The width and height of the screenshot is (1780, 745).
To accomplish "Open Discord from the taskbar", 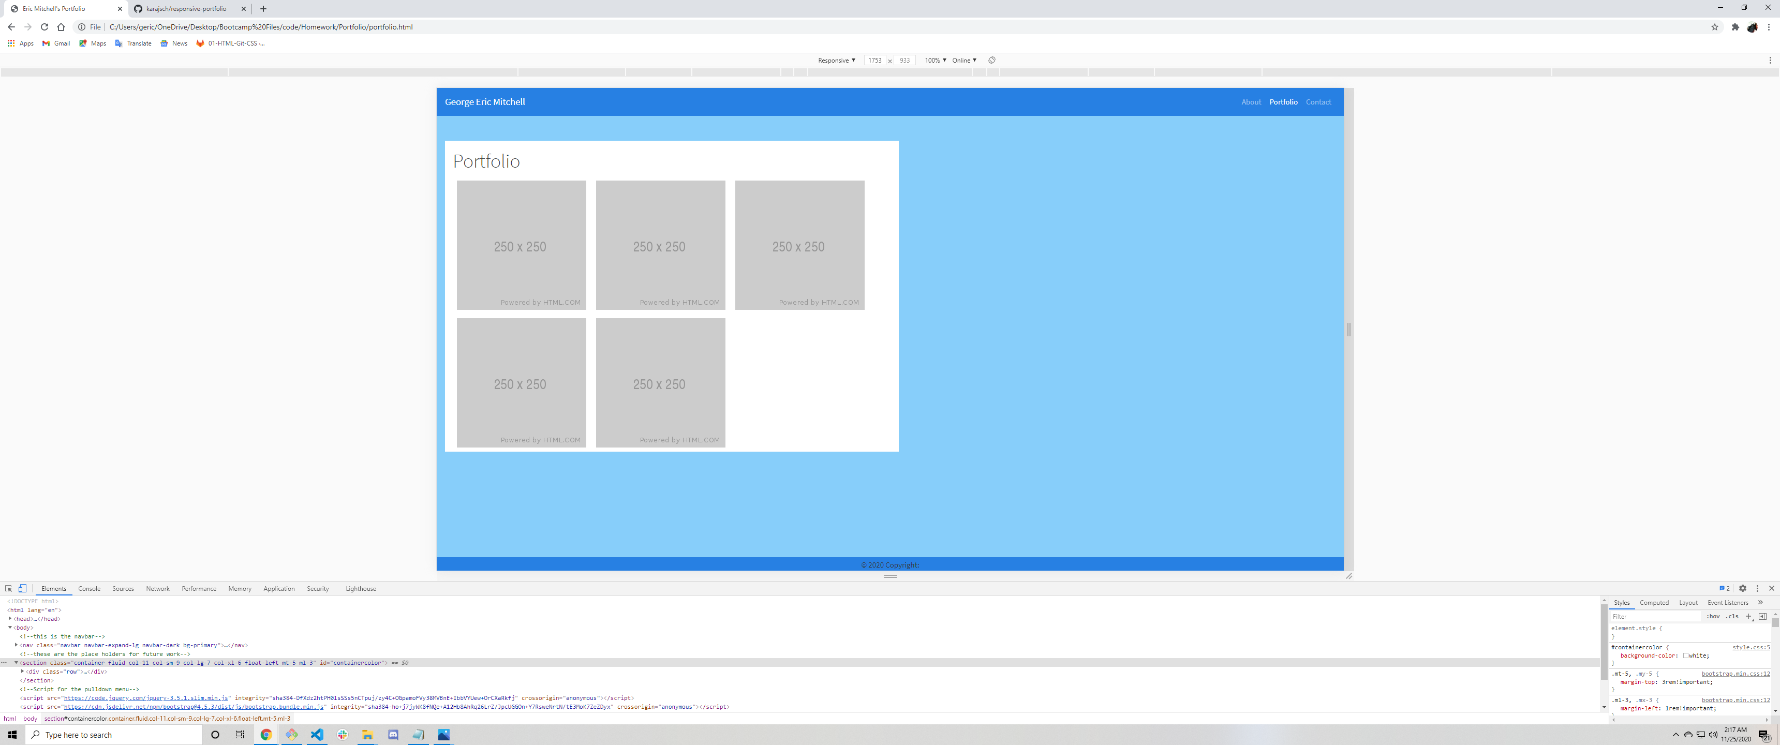I will pos(393,734).
